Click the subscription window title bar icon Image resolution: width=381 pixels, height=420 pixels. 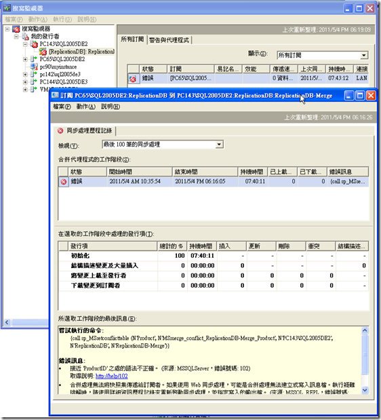click(x=55, y=96)
